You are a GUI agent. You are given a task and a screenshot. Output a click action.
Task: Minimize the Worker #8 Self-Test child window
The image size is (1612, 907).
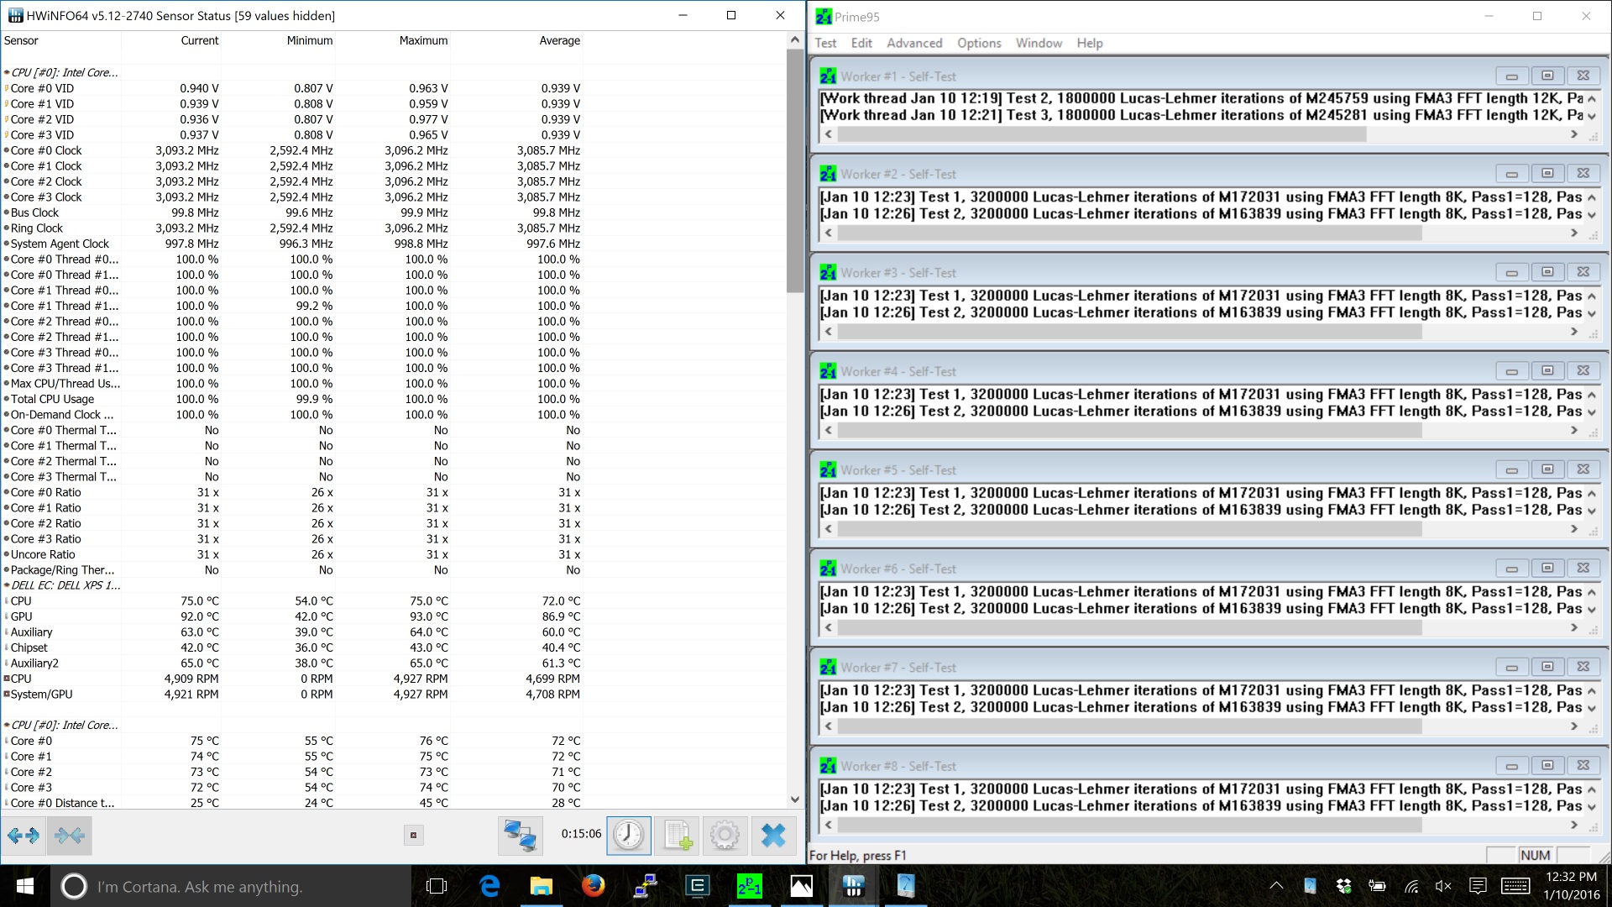click(1512, 766)
